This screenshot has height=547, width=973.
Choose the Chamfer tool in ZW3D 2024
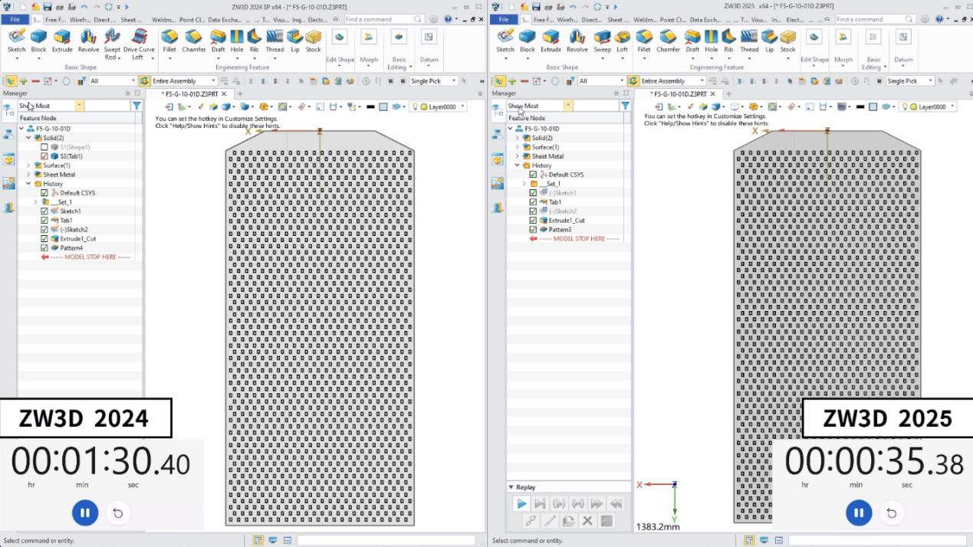(x=193, y=40)
